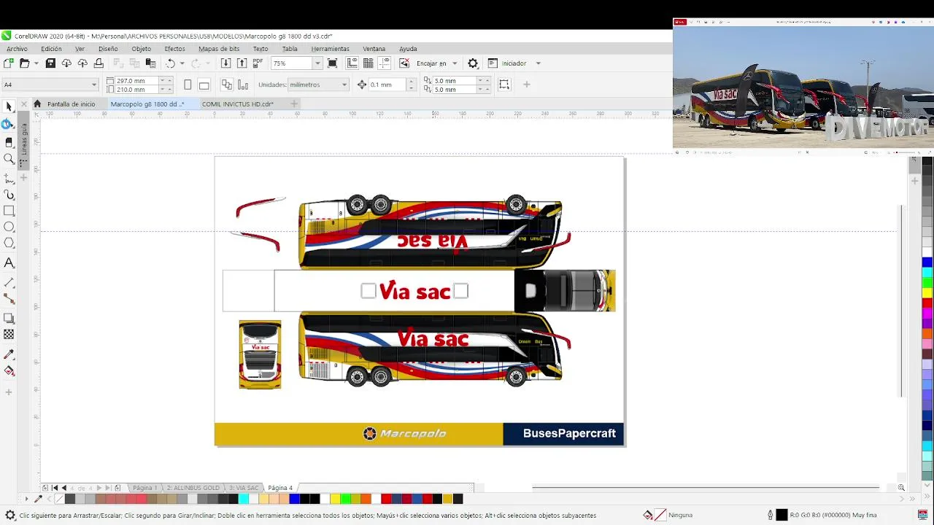Go to page tab 2: ALLINBUS GOLD

click(193, 488)
